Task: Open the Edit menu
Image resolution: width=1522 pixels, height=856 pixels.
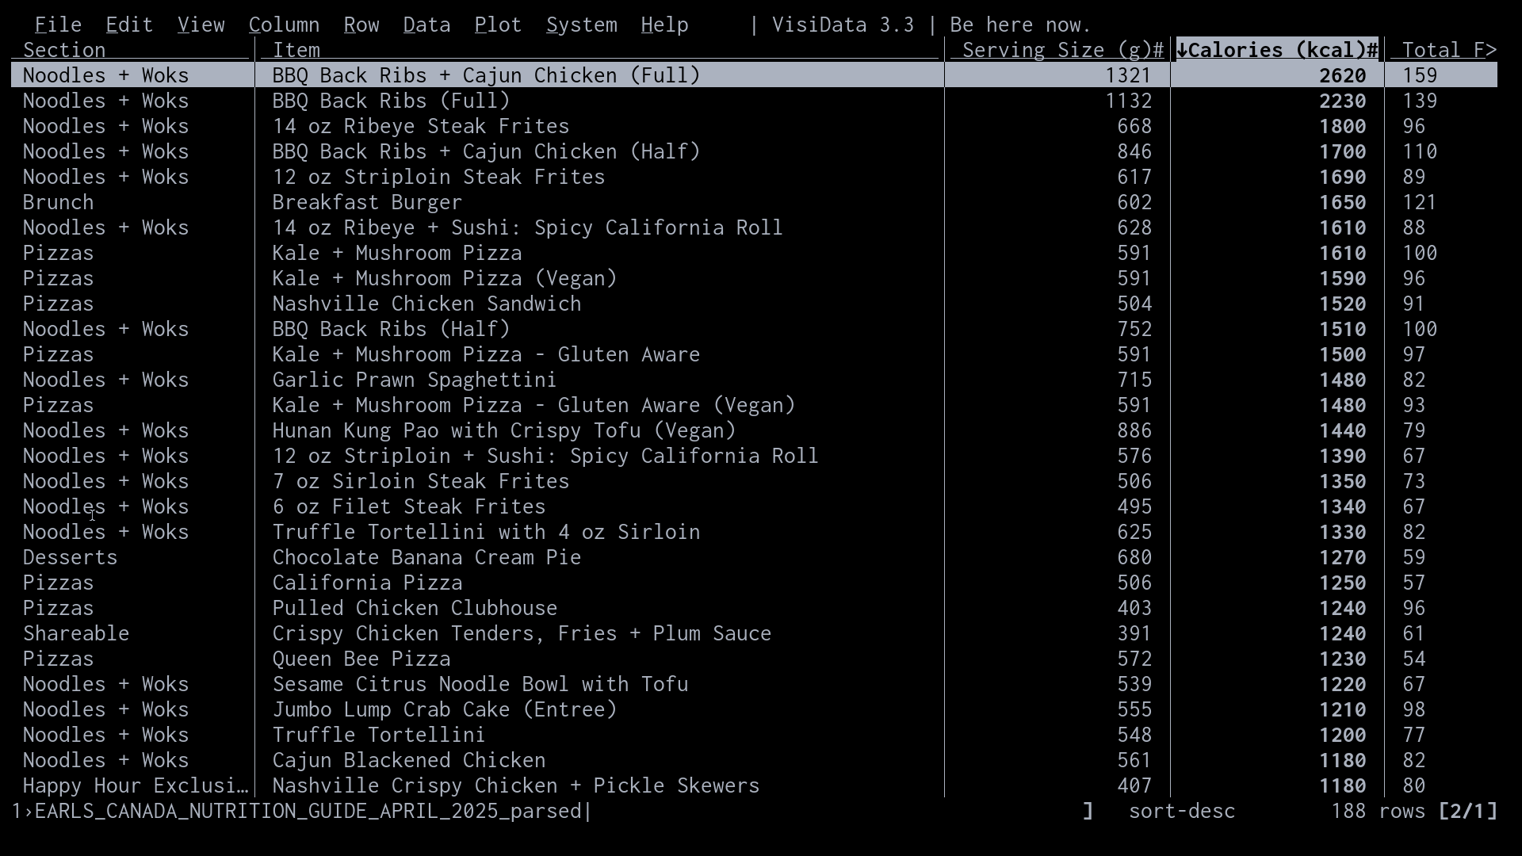Action: pos(129,25)
